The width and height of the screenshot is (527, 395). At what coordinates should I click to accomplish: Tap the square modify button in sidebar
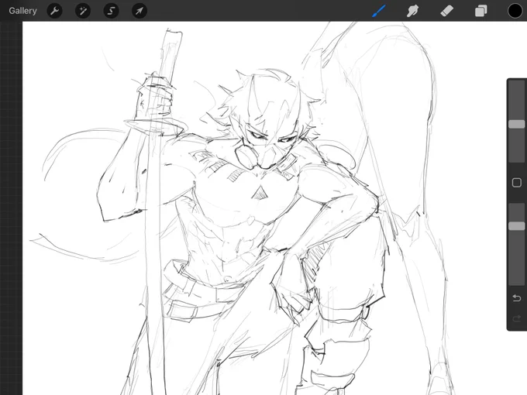[x=517, y=183]
